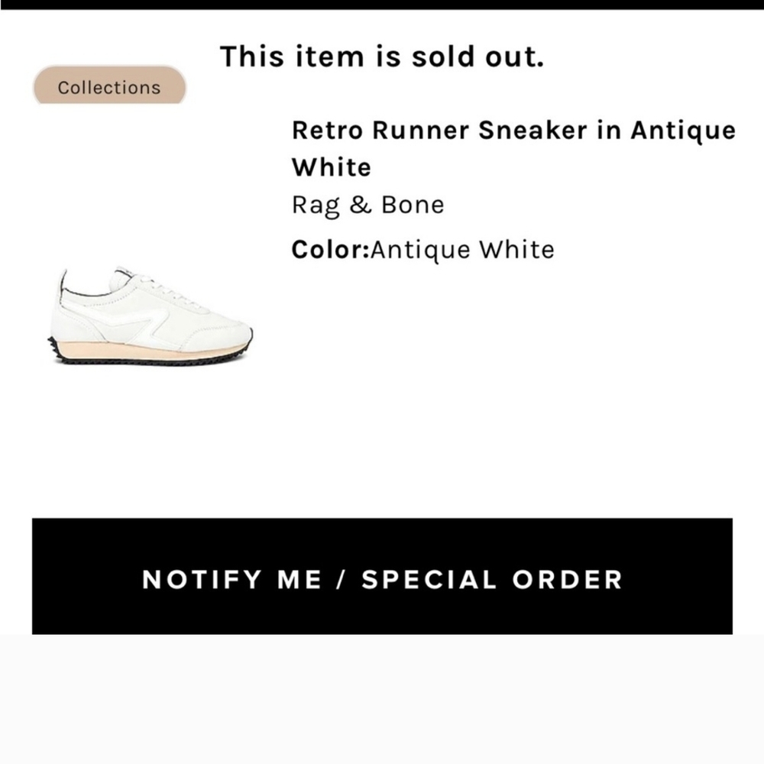Click the sold out notice text
This screenshot has width=764, height=764.
[x=382, y=56]
